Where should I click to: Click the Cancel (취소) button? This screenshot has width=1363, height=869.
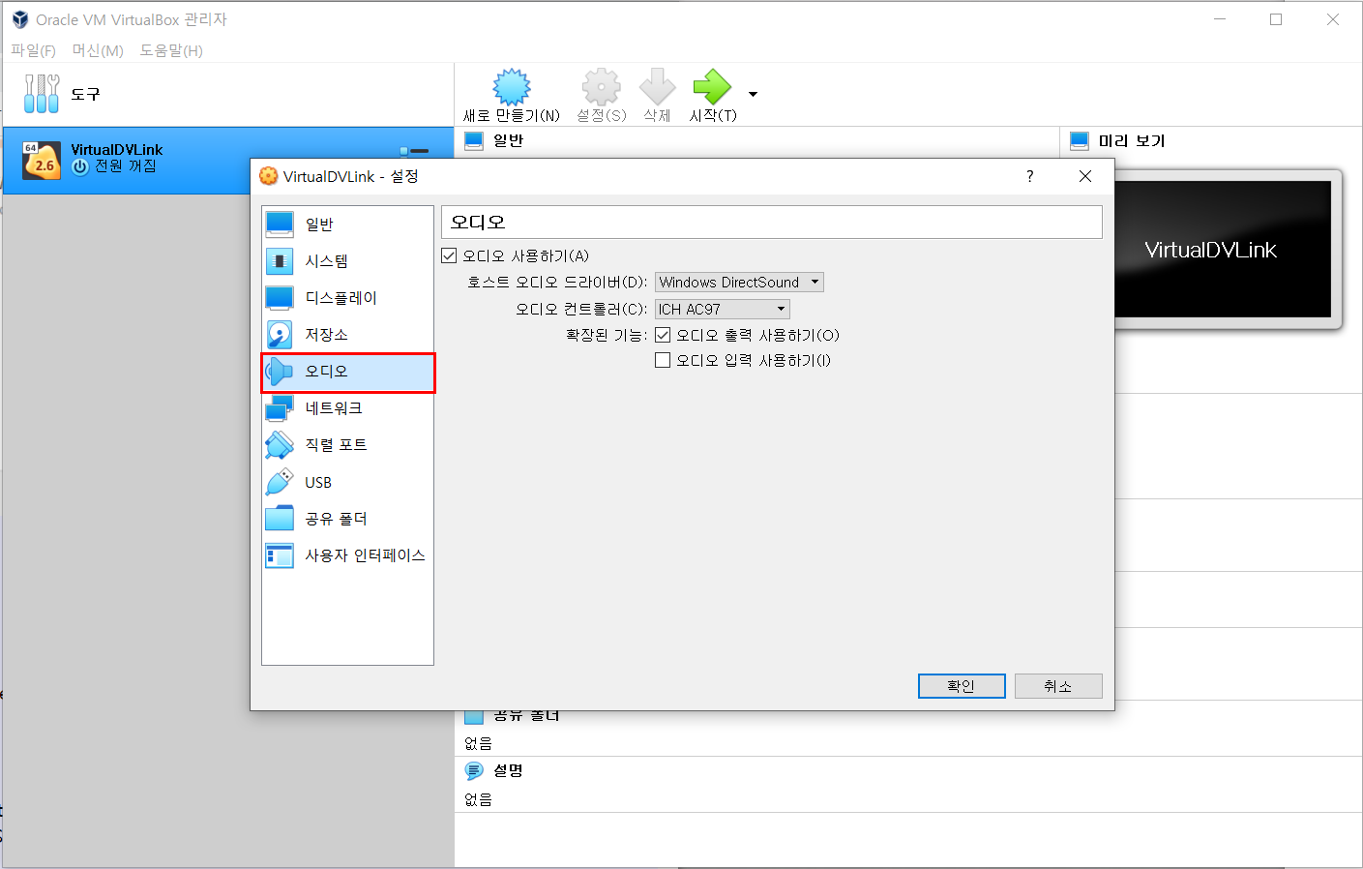[1058, 686]
